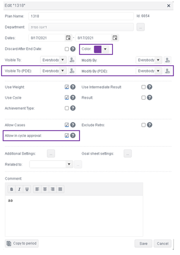Image resolution: width=180 pixels, height=255 pixels.
Task: Open the Modify By dropdown
Action: 149,60
